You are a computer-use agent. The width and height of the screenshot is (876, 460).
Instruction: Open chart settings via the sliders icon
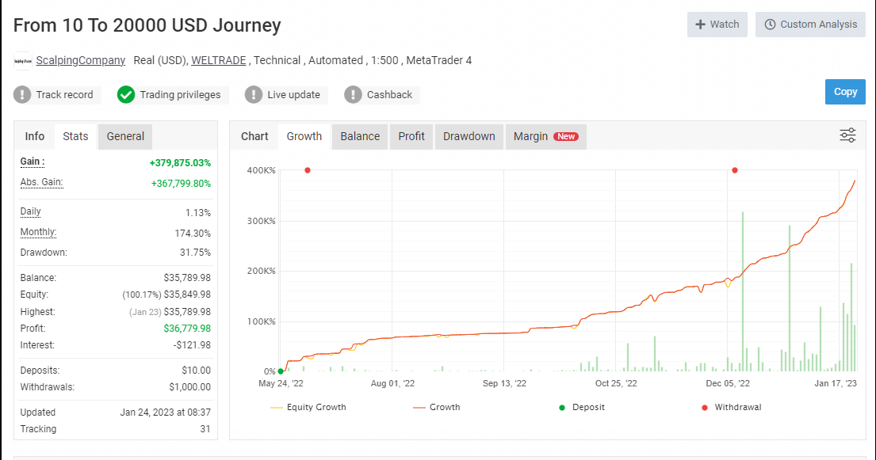coord(847,135)
